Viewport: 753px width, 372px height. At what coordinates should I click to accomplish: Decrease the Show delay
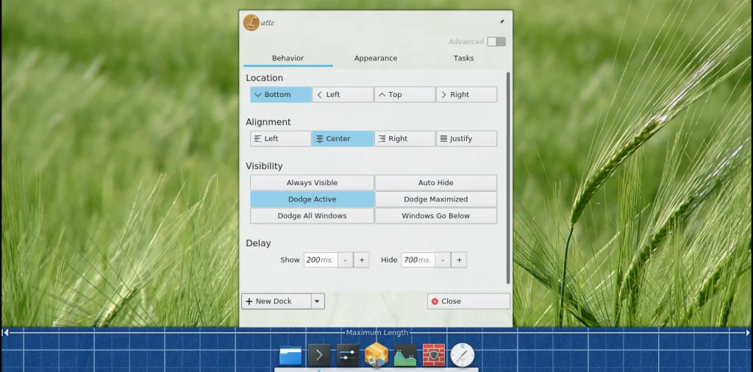(346, 260)
